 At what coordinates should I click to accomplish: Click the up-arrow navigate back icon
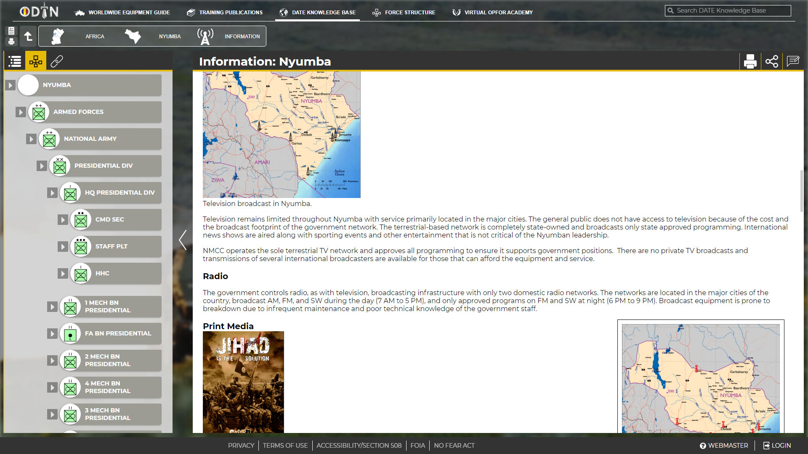click(28, 36)
